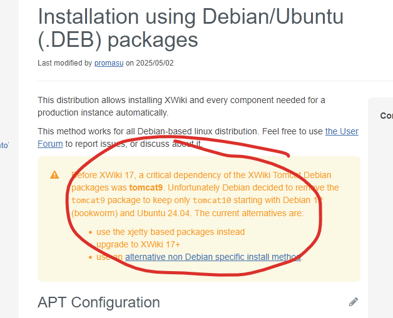Click the 2025/05/02 modification date
Viewport: 393px width, 318px height.
click(x=155, y=63)
